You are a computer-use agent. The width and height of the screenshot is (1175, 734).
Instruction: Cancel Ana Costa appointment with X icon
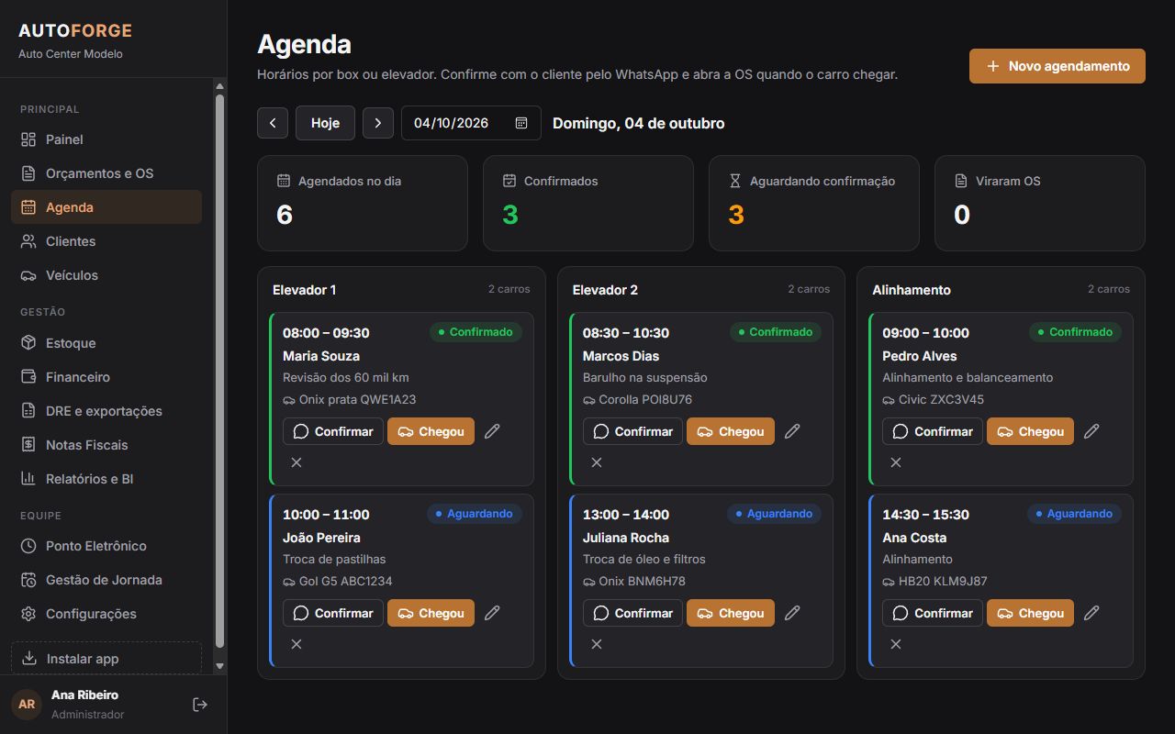(x=896, y=644)
